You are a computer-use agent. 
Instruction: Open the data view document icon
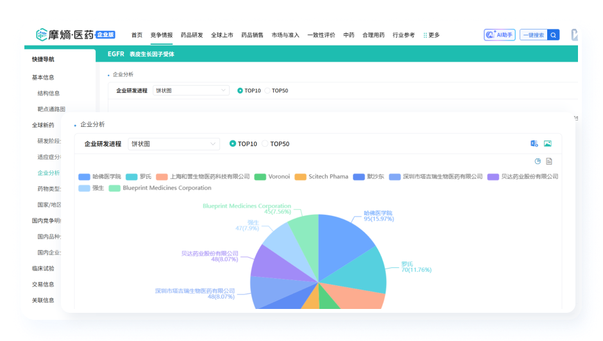(x=549, y=161)
